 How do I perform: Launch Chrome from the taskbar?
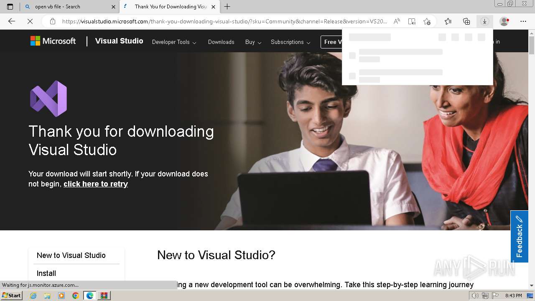click(x=76, y=296)
